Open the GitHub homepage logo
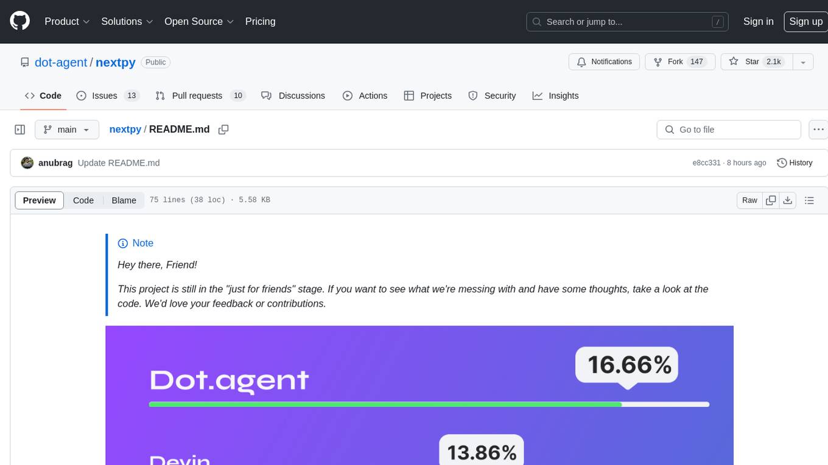828x465 pixels. 20,21
